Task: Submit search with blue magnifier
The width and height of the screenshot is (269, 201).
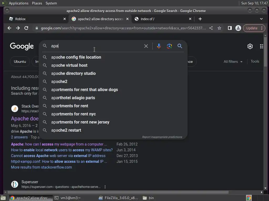Action: (180, 46)
